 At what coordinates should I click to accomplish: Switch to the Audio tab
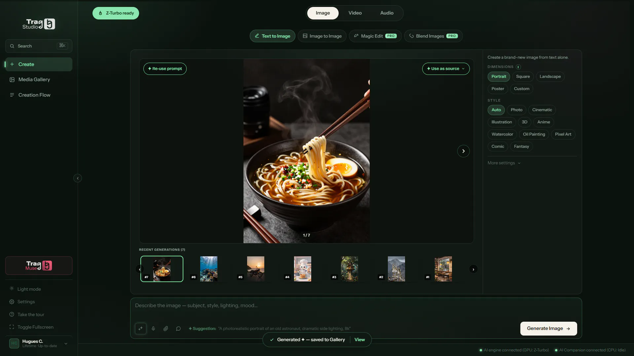387,13
